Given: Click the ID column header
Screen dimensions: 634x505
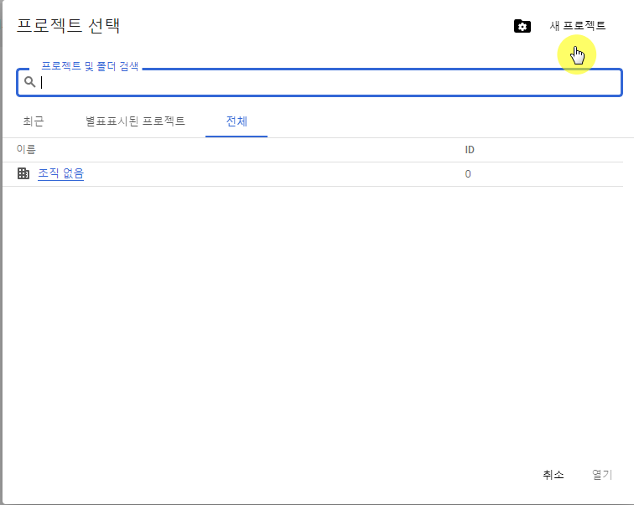Looking at the screenshot, I should coord(470,150).
